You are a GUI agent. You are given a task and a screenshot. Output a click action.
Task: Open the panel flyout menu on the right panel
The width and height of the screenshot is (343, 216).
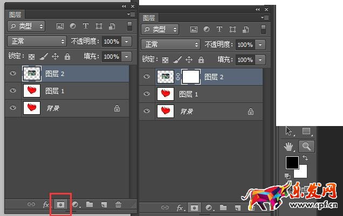coord(266,17)
